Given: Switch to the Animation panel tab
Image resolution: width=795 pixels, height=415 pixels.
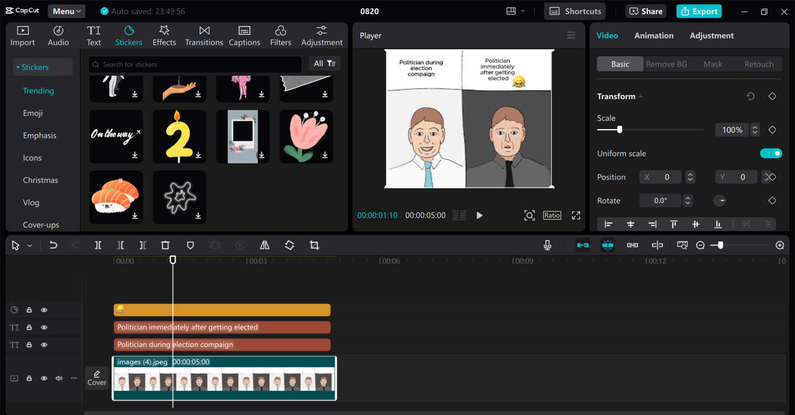Looking at the screenshot, I should [653, 35].
